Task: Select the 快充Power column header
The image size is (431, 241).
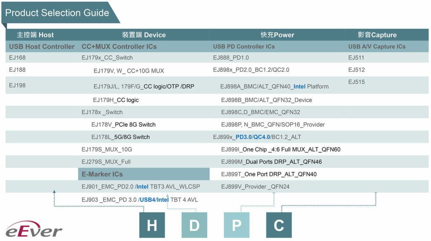Action: [x=277, y=35]
